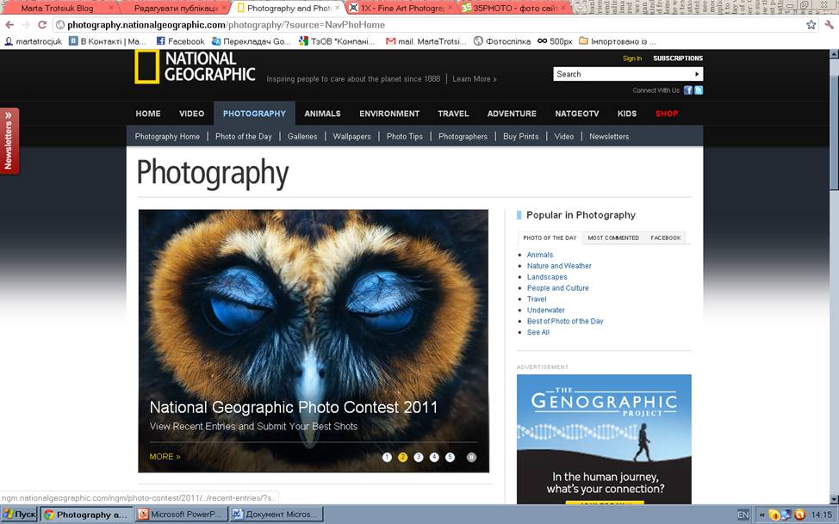839x524 pixels.
Task: Click the National Geographic yellow logo
Action: coord(146,67)
